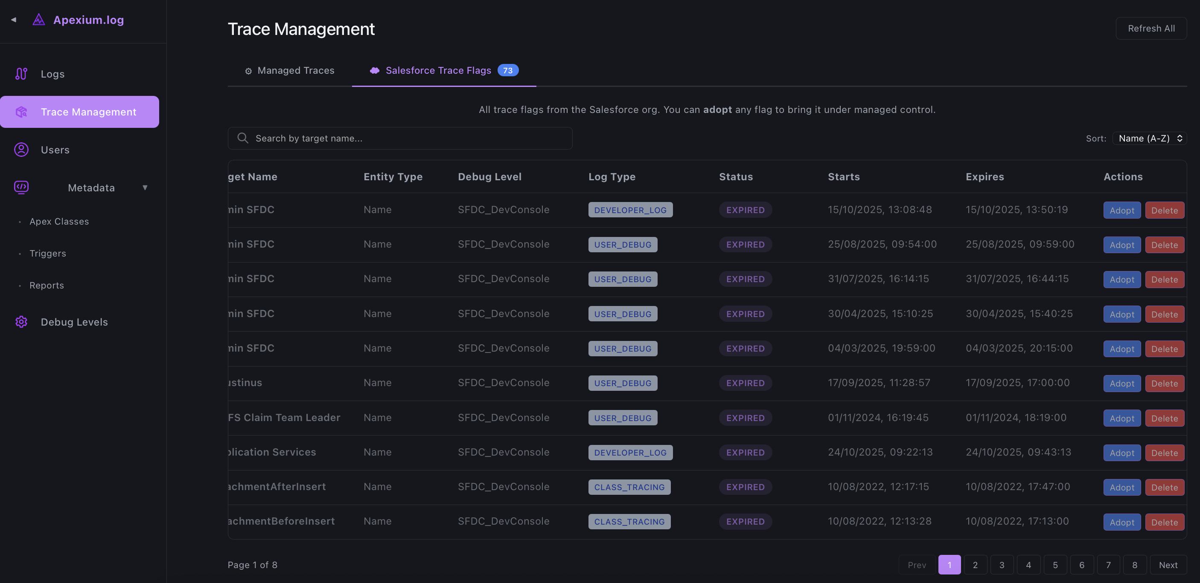
Task: Click the 73 count badge
Action: point(508,70)
